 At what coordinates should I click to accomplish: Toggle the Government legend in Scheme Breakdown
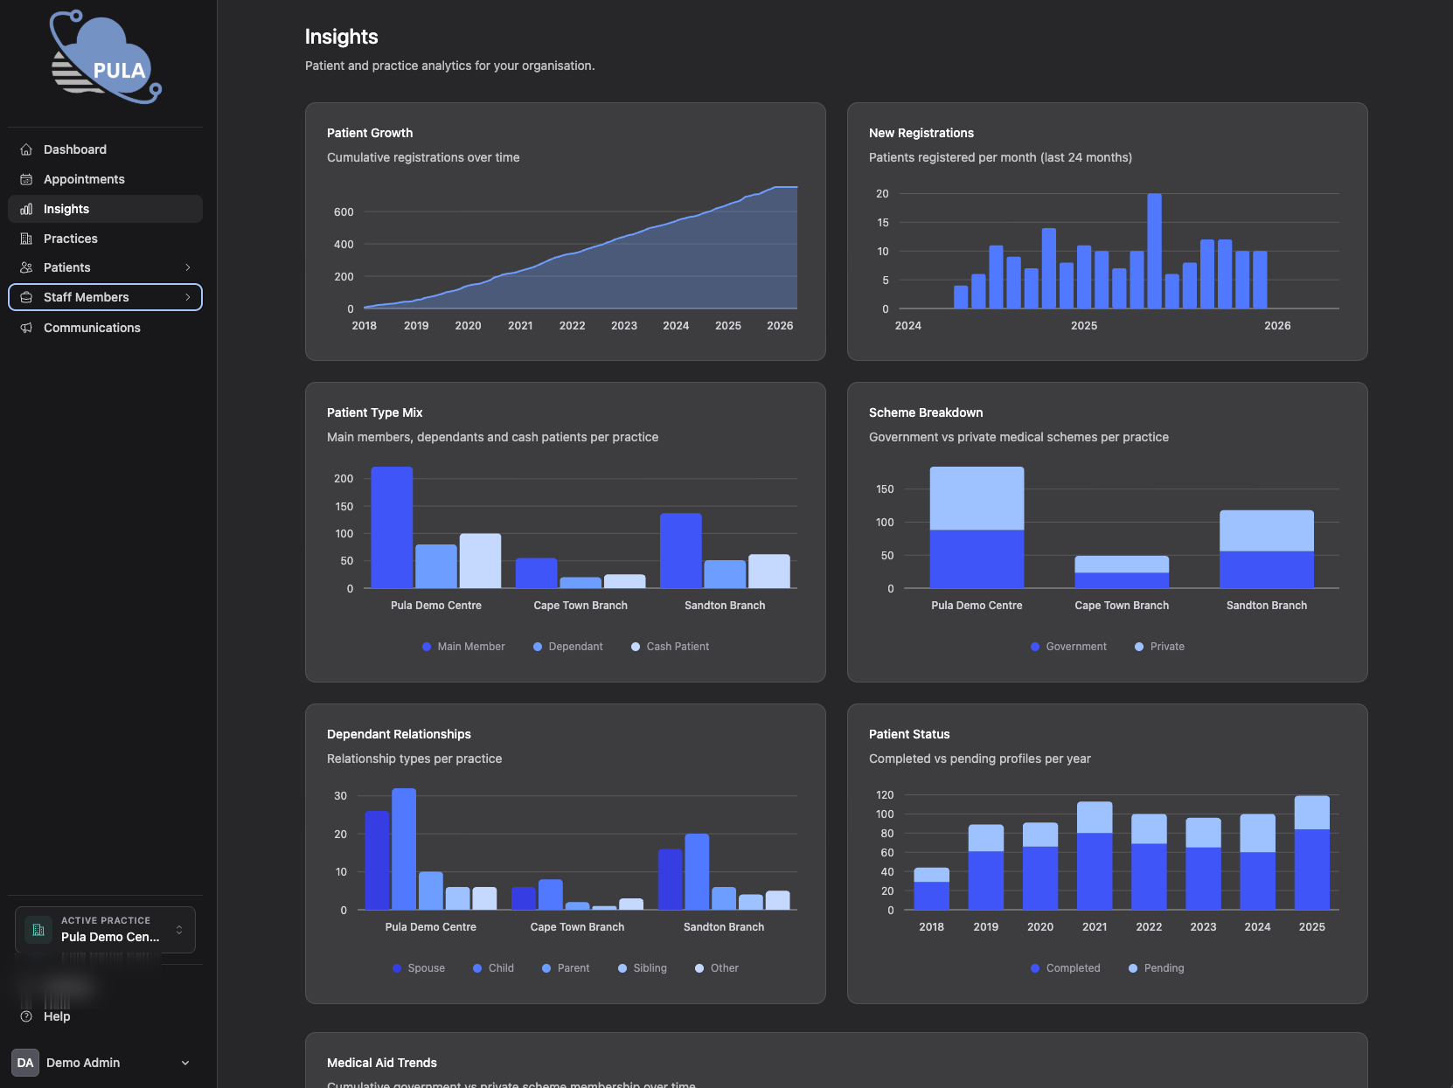pos(1068,647)
